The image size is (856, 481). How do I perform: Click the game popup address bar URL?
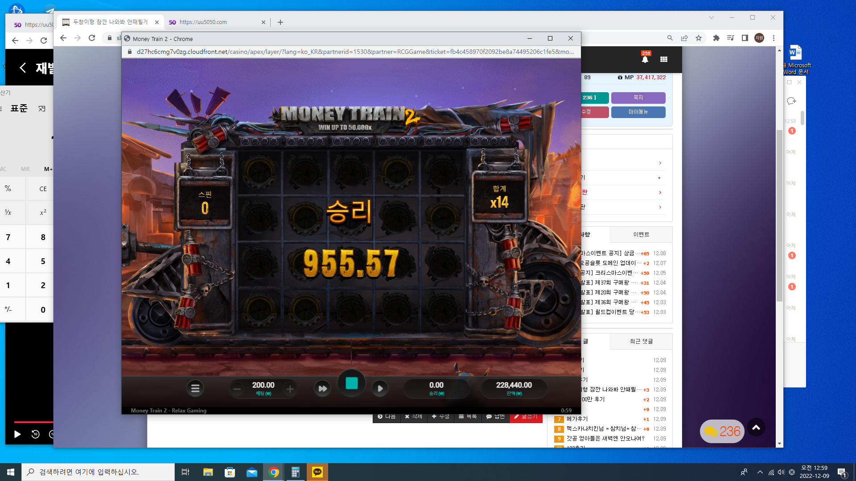coord(355,52)
